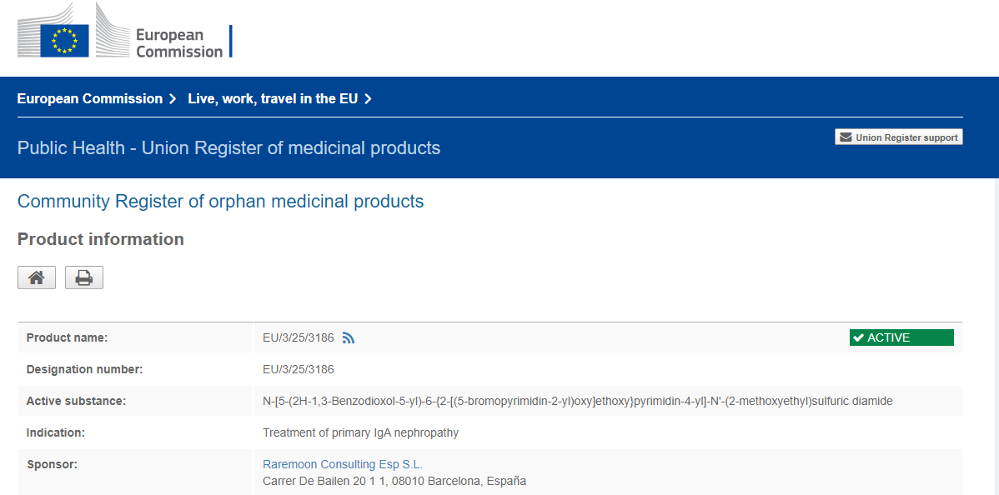Click the Home icon button
The width and height of the screenshot is (999, 495).
coord(37,277)
